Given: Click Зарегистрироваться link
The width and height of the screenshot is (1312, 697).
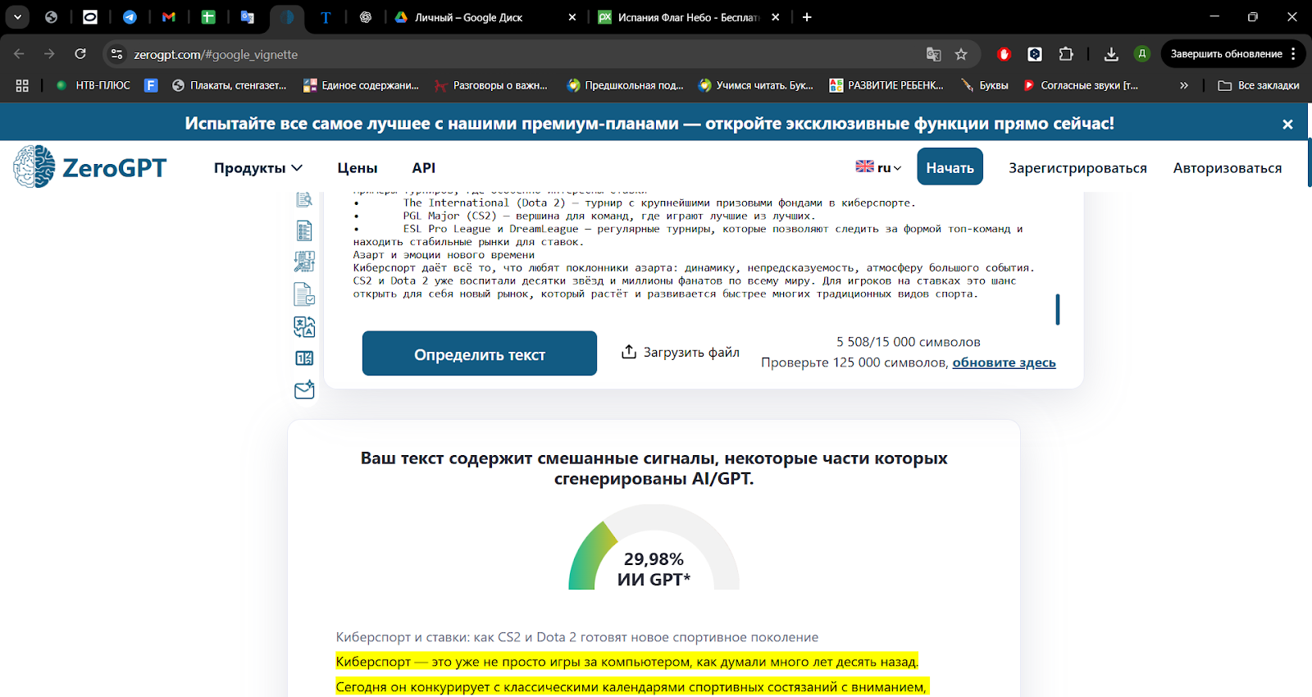Looking at the screenshot, I should click(1077, 167).
